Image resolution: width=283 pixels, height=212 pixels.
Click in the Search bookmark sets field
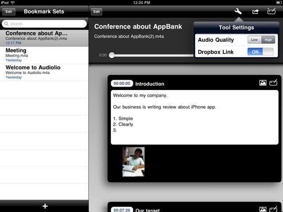click(x=44, y=23)
